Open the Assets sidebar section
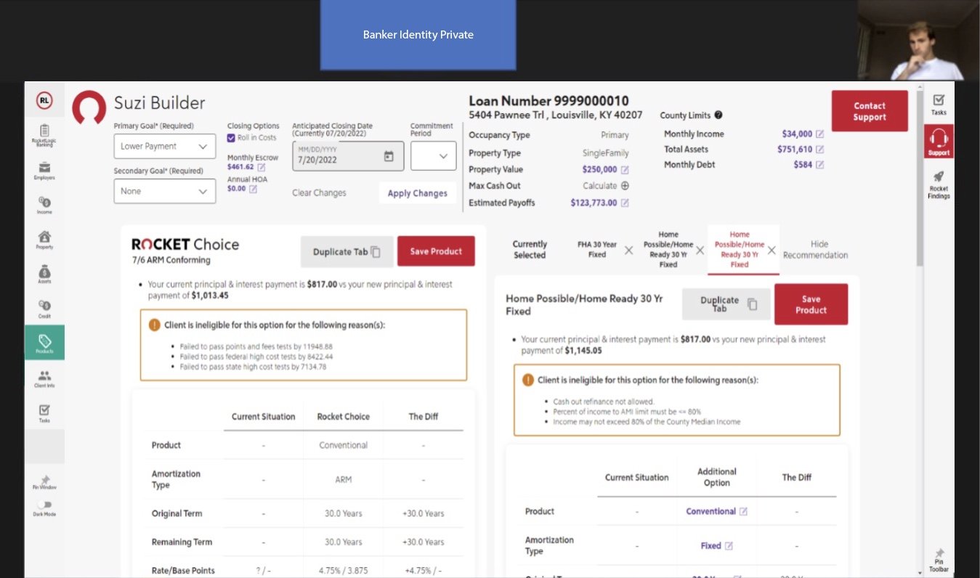980x578 pixels. coord(44,274)
